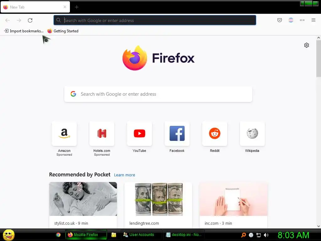Open the volume speaker tray icon
This screenshot has width=321, height=241.
[x=266, y=235]
